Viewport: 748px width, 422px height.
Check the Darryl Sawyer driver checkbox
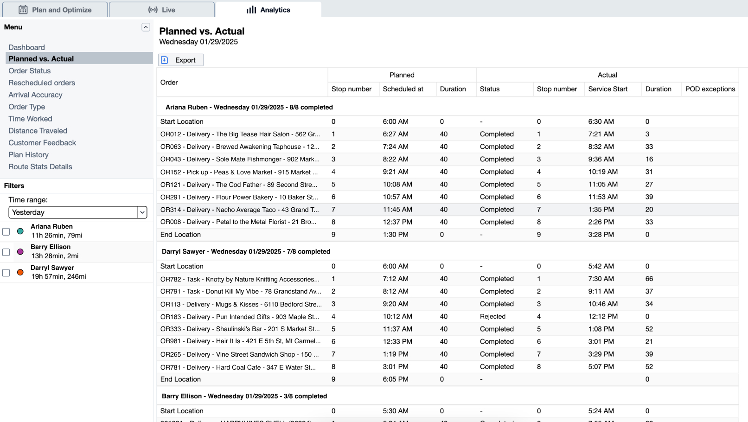[6, 273]
